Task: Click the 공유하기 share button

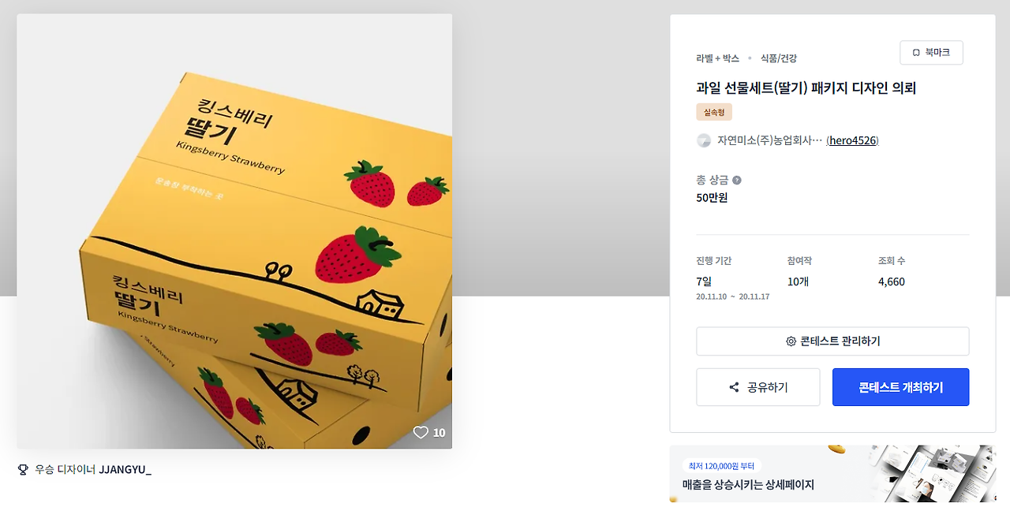Action: point(757,387)
